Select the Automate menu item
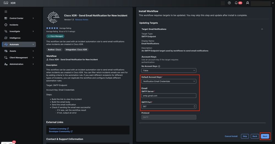Image resolution: width=275 pixels, height=144 pixels. (19, 45)
